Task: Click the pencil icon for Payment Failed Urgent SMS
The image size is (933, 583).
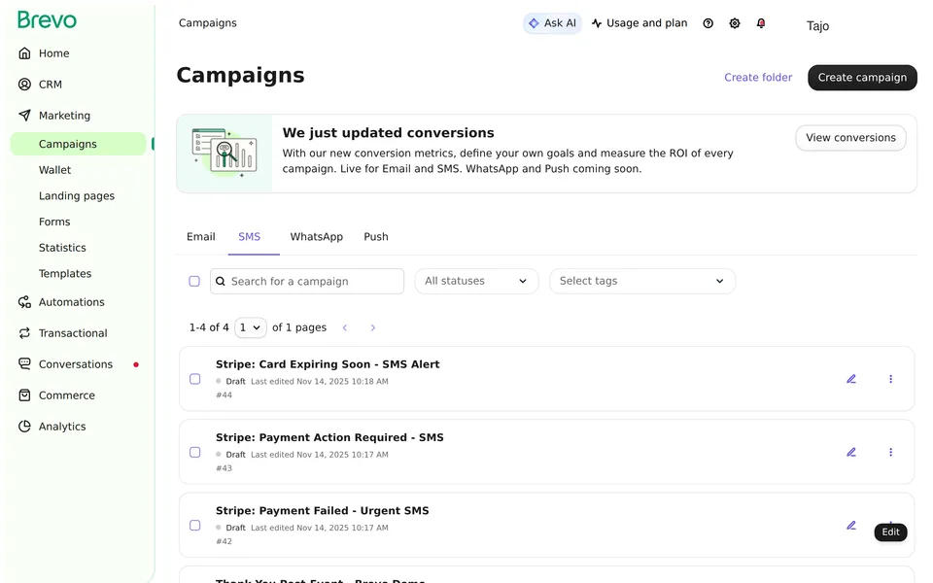Action: tap(851, 526)
